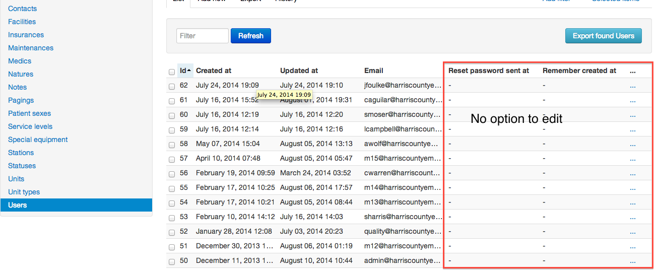Image resolution: width=659 pixels, height=272 pixels.
Task: Check the box for user Id 51
Action: [172, 247]
